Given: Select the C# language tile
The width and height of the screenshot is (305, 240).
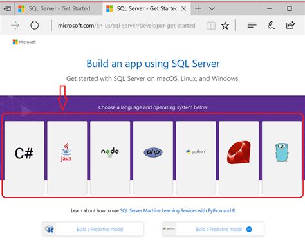Looking at the screenshot, I should 24,158.
